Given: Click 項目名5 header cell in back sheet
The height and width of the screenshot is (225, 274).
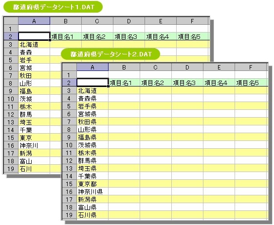Looking at the screenshot, I should (x=192, y=36).
